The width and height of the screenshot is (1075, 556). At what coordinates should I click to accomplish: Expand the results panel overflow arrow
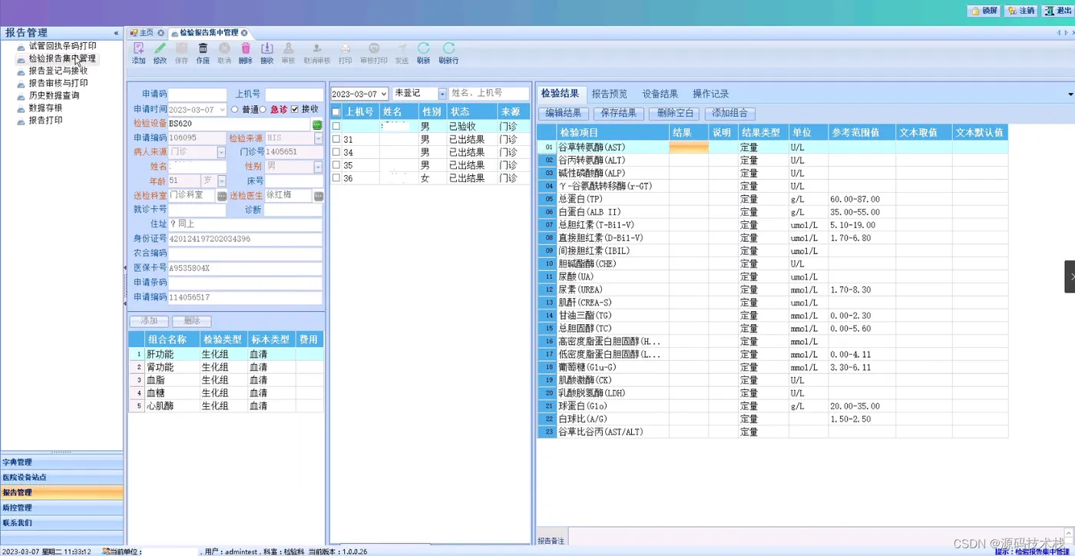point(1070,94)
